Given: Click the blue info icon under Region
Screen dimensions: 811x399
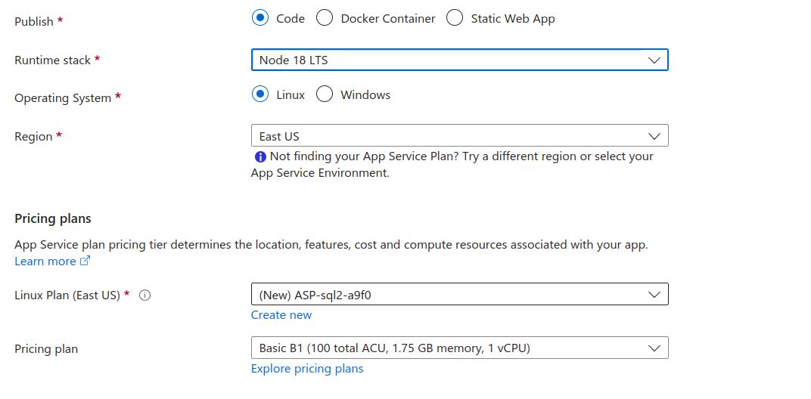Looking at the screenshot, I should pos(260,157).
